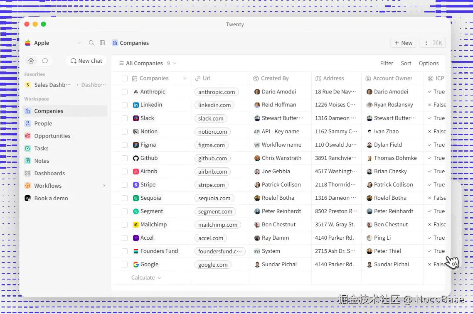Image resolution: width=473 pixels, height=314 pixels.
Task: Check the Github row checkbox
Action: 125,158
